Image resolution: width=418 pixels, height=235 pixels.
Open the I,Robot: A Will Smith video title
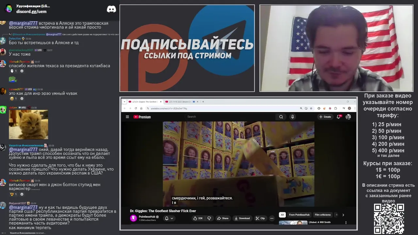pyautogui.click(x=319, y=222)
